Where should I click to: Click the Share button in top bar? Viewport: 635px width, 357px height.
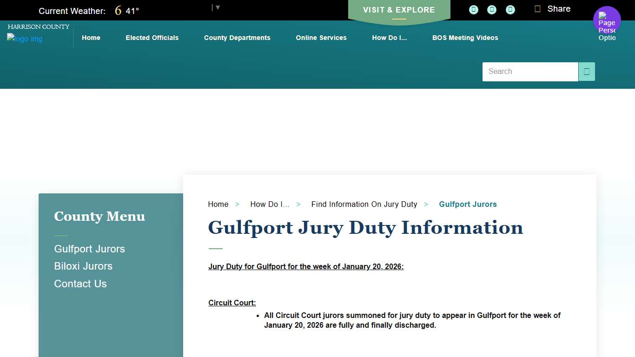(552, 9)
